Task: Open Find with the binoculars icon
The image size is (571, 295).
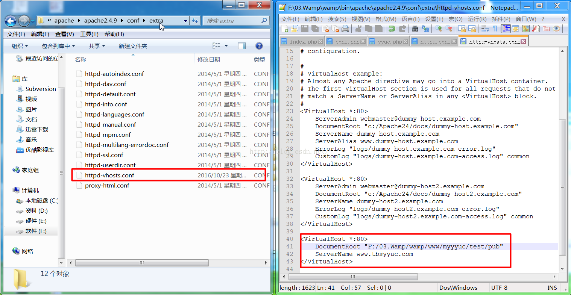Action: click(x=415, y=29)
